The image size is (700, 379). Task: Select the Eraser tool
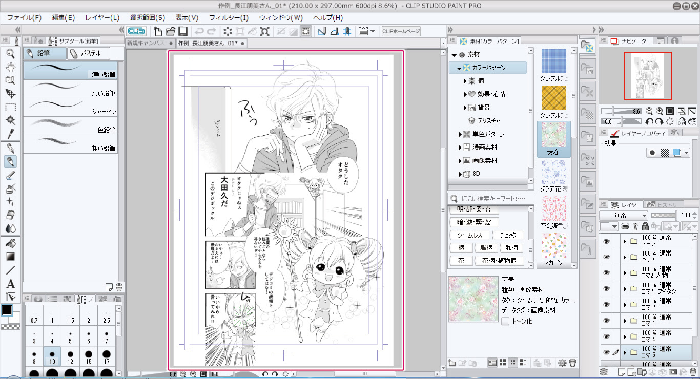[x=10, y=215]
